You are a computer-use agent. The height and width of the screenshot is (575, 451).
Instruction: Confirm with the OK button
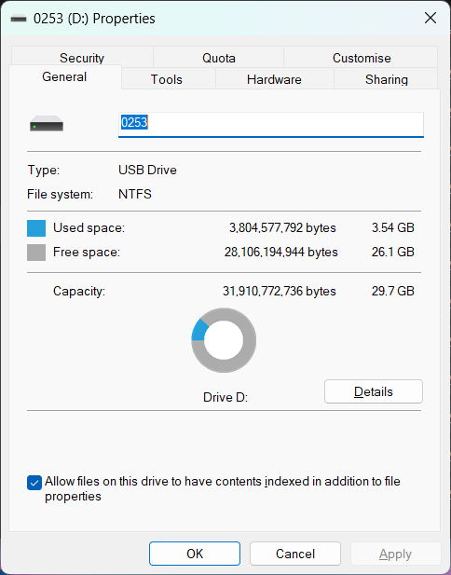pyautogui.click(x=195, y=554)
